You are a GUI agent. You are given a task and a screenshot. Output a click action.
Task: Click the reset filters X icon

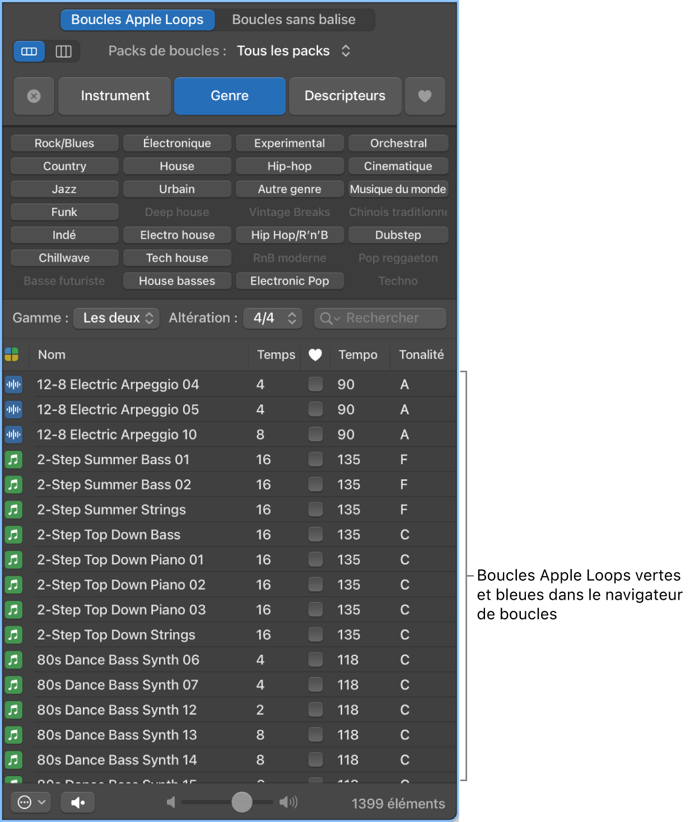pyautogui.click(x=34, y=96)
